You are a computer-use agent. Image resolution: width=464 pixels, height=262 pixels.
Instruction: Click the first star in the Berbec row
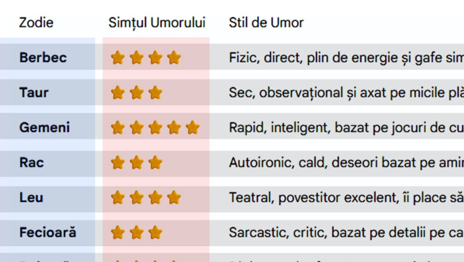pos(117,58)
